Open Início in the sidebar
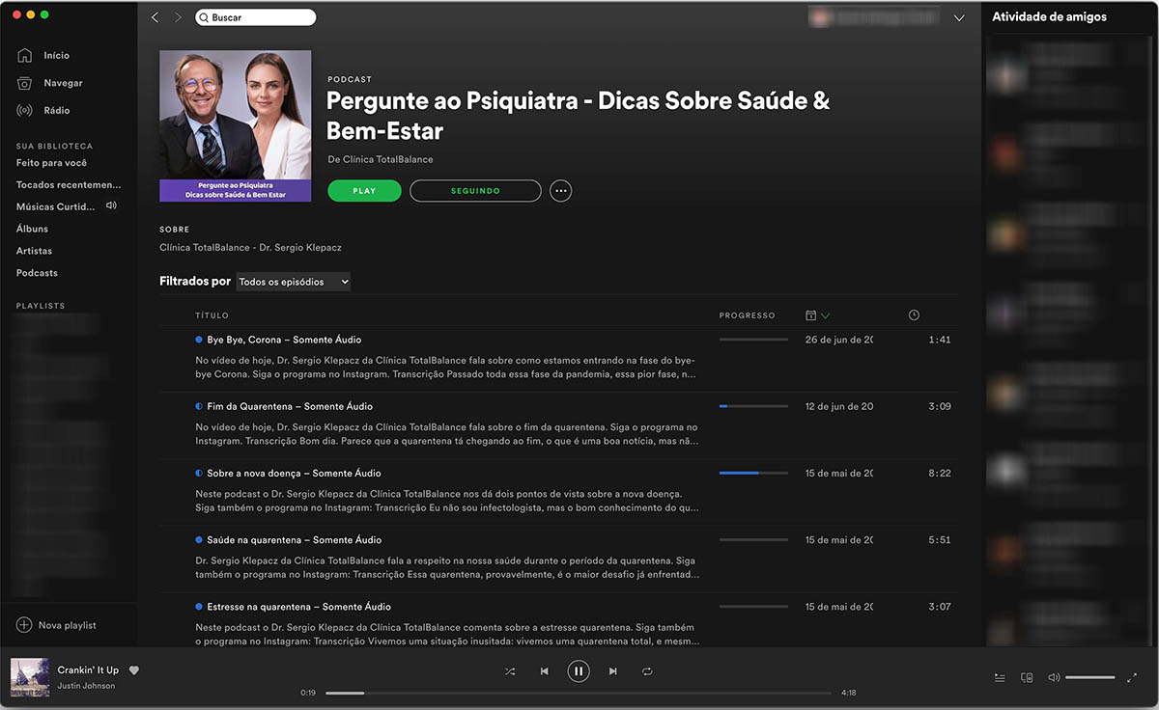This screenshot has width=1159, height=710. [x=56, y=55]
